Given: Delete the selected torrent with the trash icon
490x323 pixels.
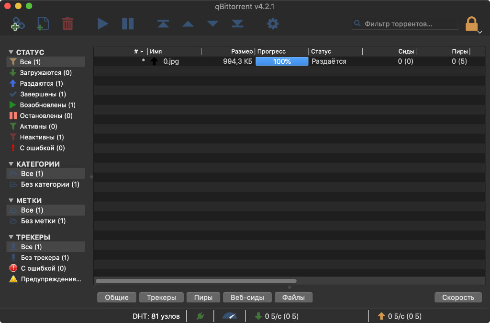Looking at the screenshot, I should [x=67, y=23].
